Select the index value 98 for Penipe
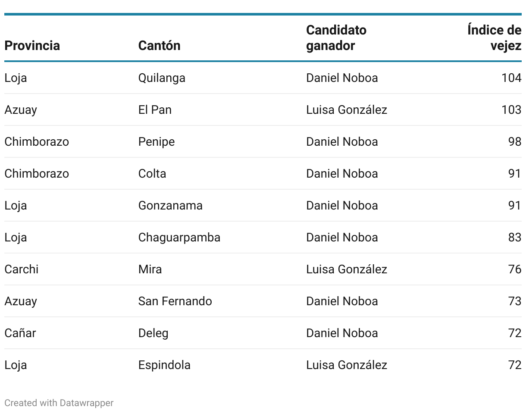 514,141
